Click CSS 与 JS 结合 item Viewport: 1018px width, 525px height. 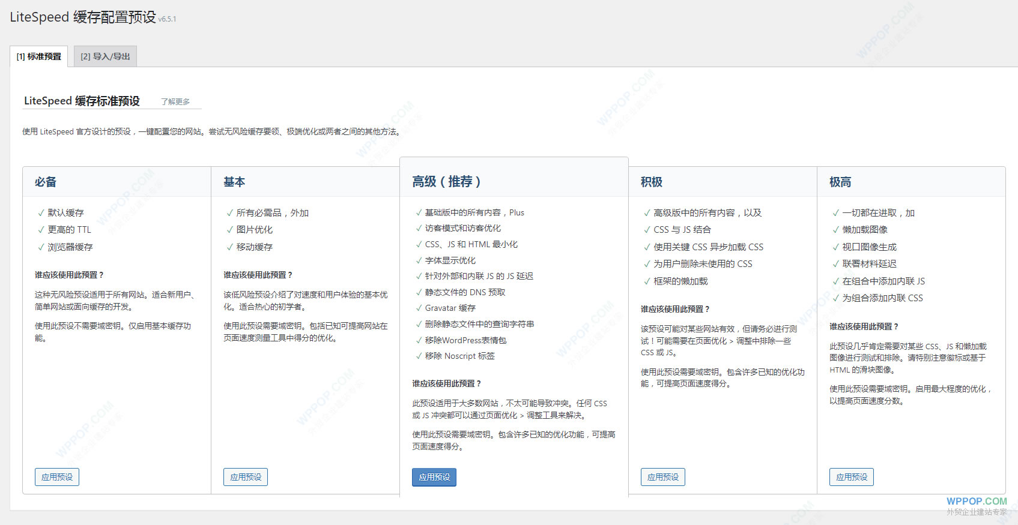(682, 230)
